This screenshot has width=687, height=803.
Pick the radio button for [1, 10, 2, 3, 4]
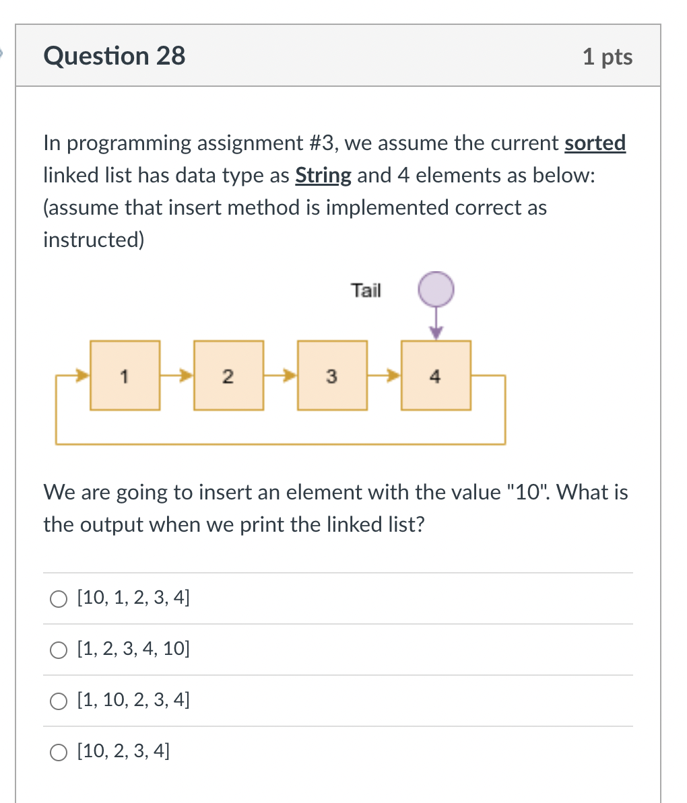[59, 701]
